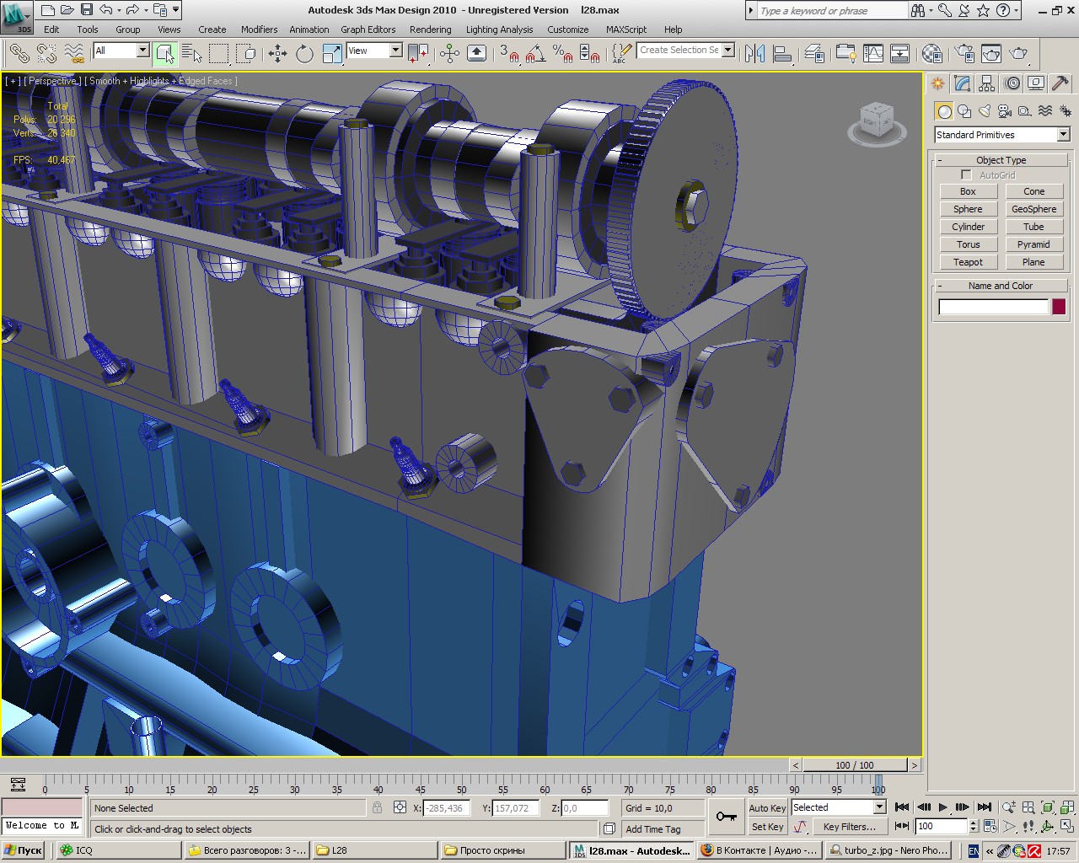Open the Rendering menu
Screen dimensions: 1079x863
(x=430, y=29)
